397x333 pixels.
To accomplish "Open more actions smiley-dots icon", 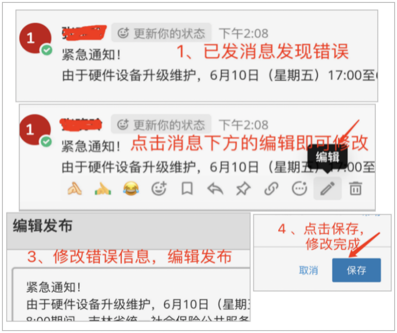I will (299, 189).
